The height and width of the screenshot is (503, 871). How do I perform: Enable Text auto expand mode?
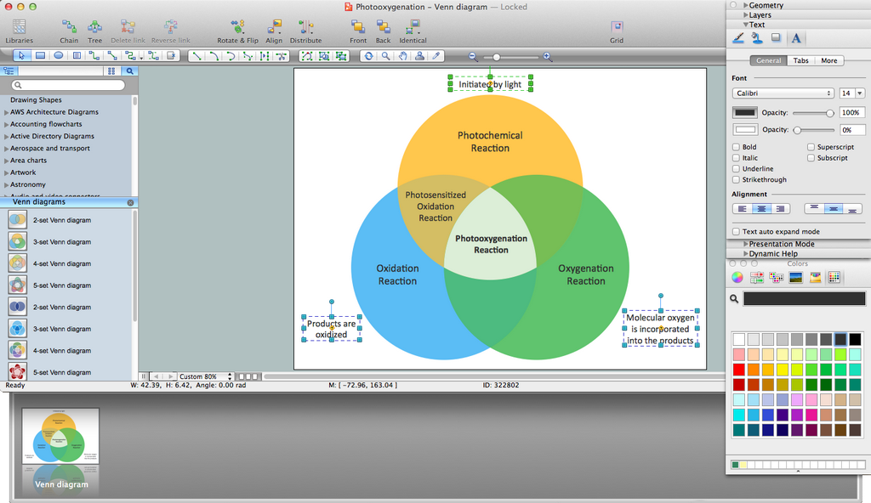[737, 232]
